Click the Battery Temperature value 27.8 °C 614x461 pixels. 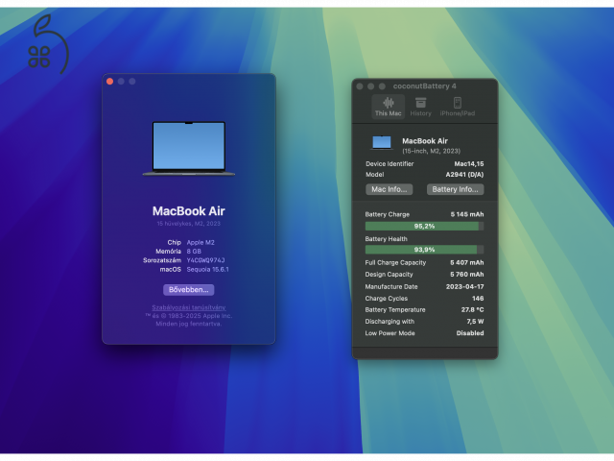pyautogui.click(x=472, y=309)
